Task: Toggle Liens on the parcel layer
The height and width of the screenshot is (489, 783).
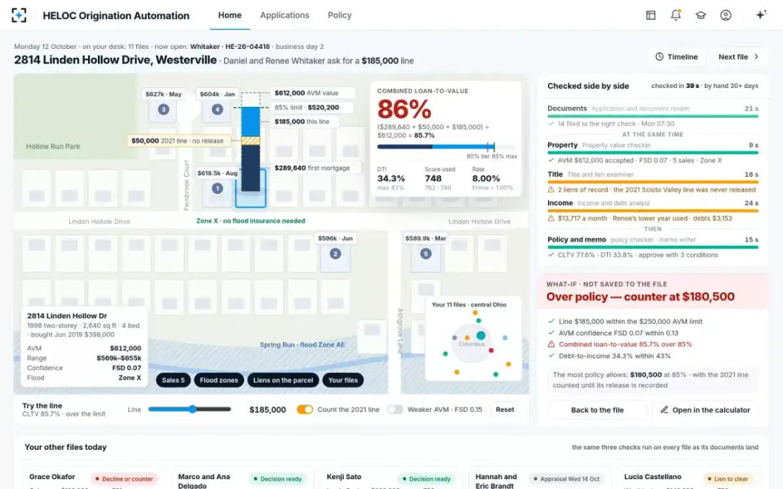Action: pos(283,380)
